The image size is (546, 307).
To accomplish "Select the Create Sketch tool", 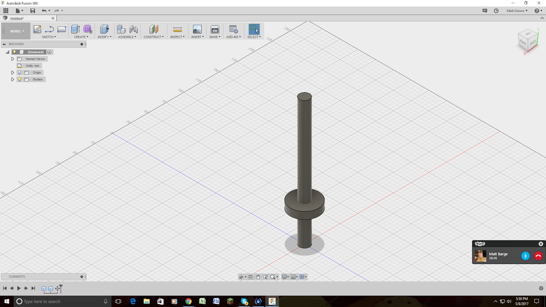I will 37,29.
